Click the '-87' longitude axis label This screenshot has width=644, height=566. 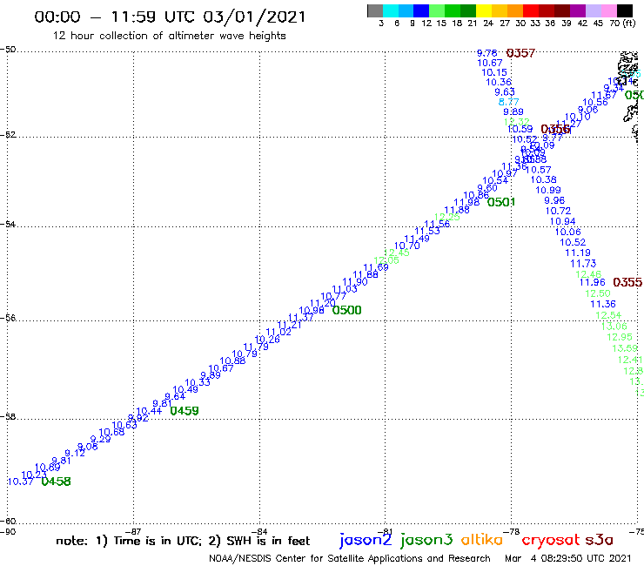point(133,531)
